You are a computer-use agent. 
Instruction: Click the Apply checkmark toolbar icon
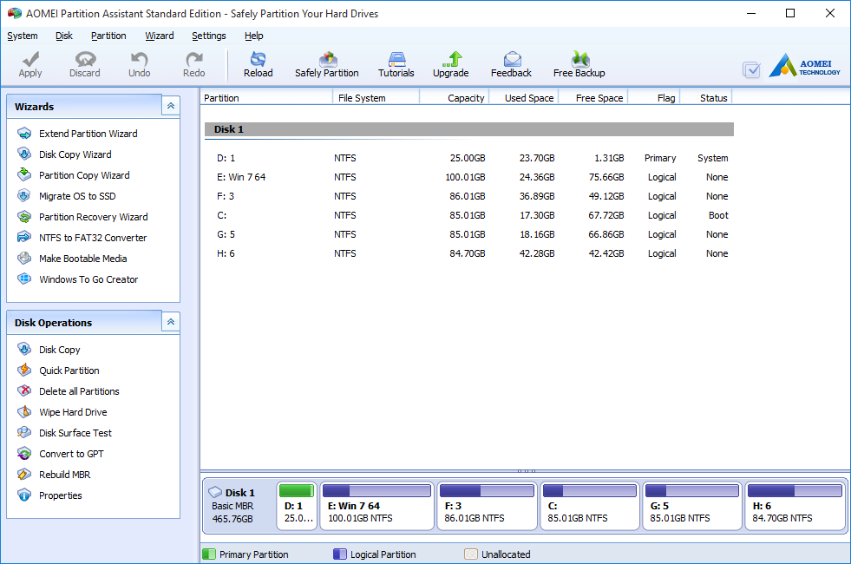31,59
